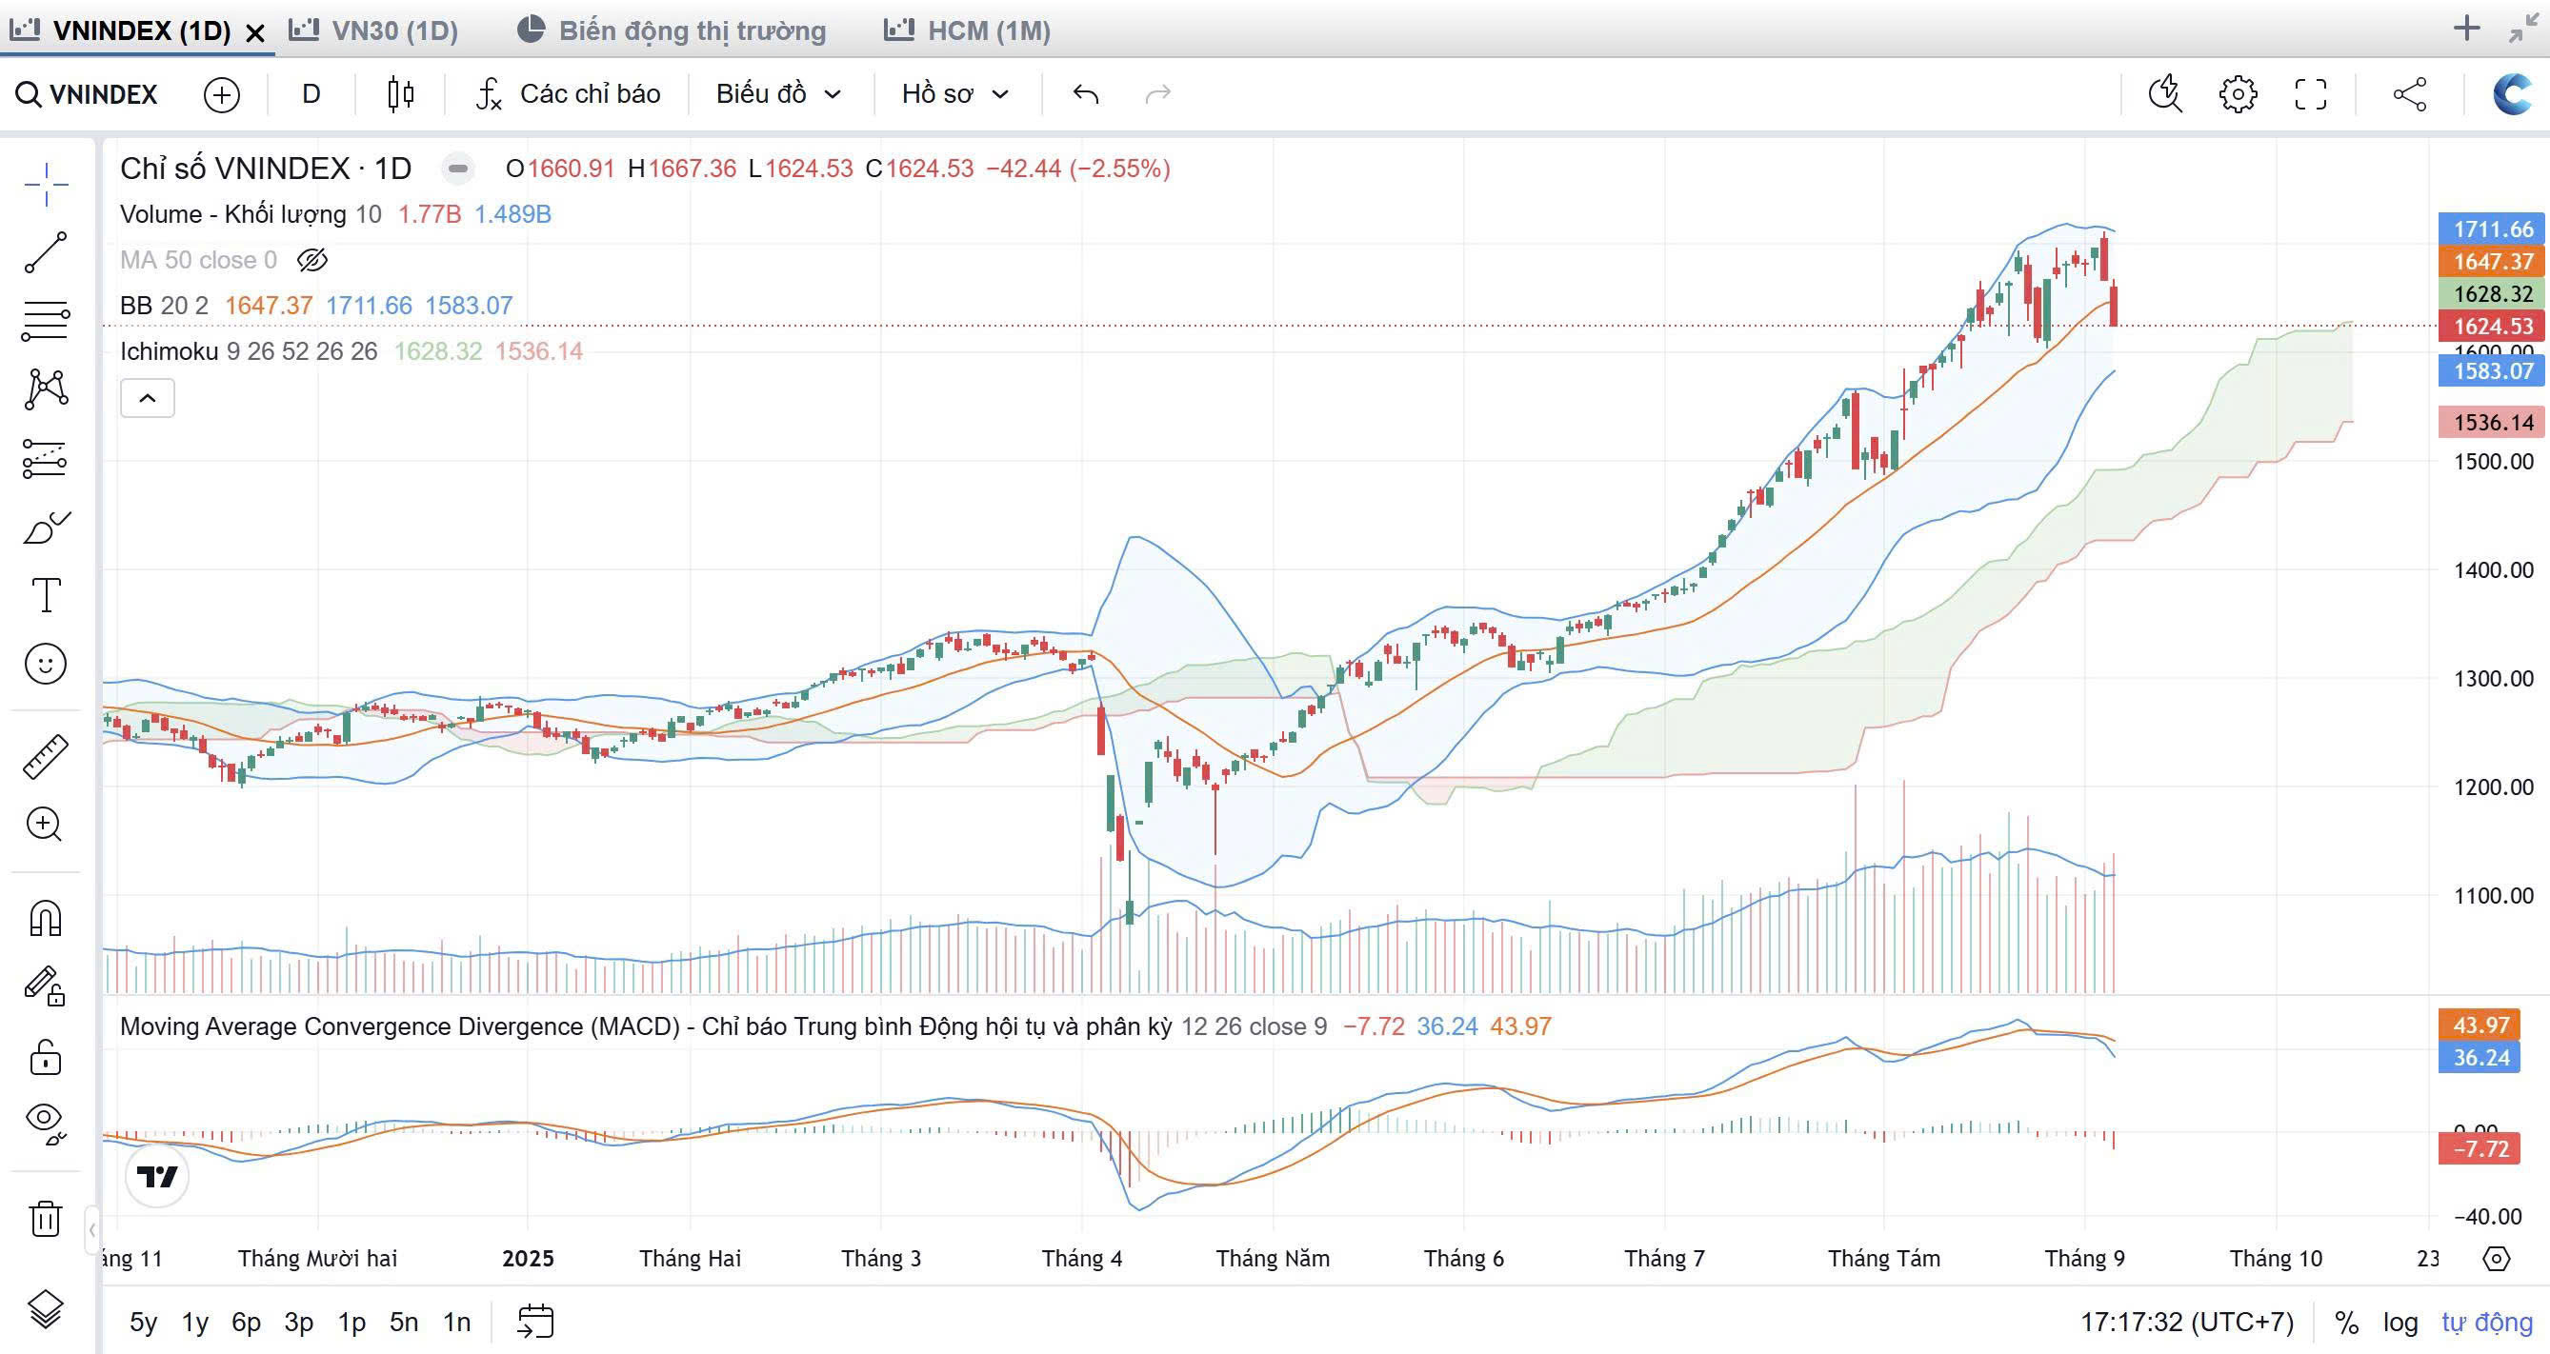2550x1354 pixels.
Task: Open the ruler measure tool
Action: pyautogui.click(x=46, y=756)
